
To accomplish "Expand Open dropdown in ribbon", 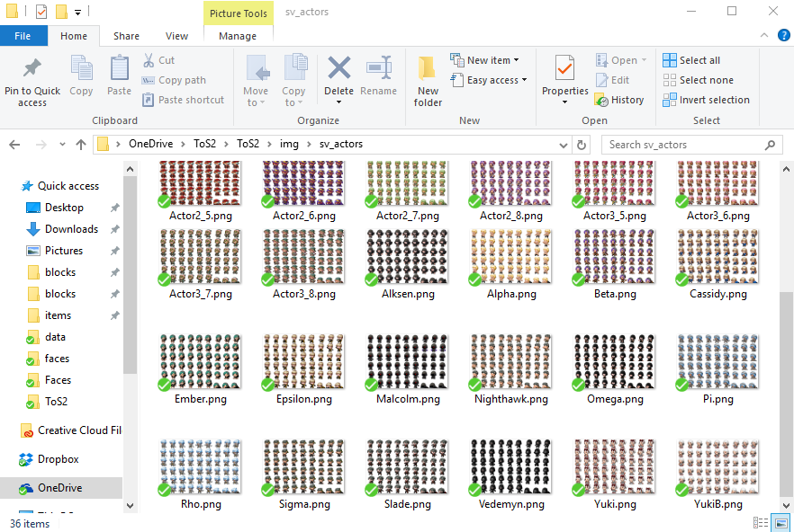I will coord(645,60).
